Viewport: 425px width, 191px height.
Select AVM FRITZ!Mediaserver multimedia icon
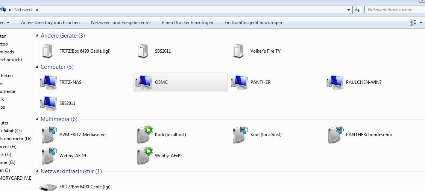point(49,134)
